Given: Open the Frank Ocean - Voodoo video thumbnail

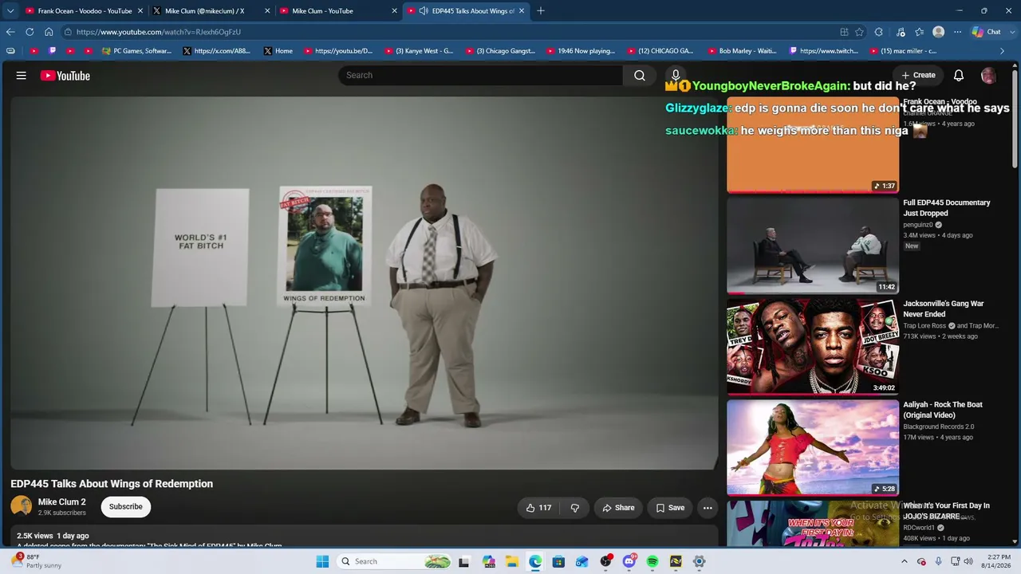Looking at the screenshot, I should click(x=813, y=145).
